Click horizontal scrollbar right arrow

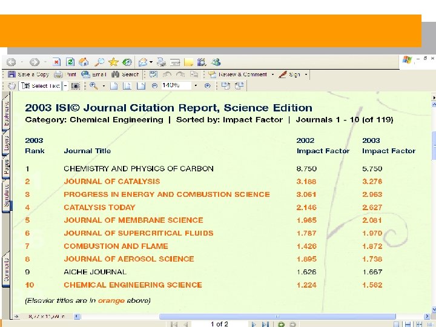coord(427,316)
